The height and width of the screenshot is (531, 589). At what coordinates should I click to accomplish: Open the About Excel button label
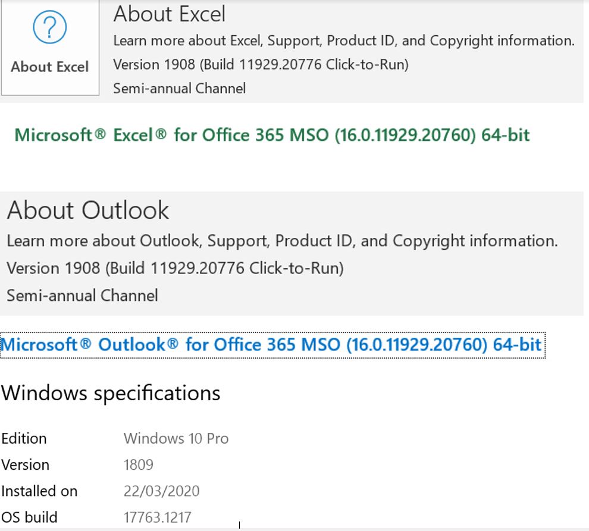[49, 67]
